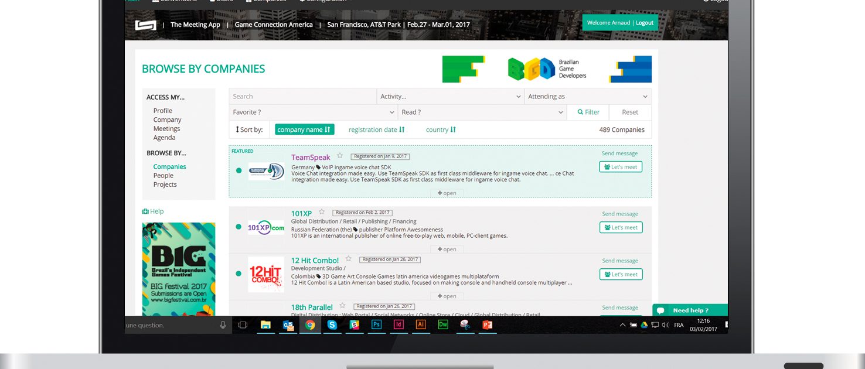Click the Reset button
The height and width of the screenshot is (369, 865).
coord(630,112)
